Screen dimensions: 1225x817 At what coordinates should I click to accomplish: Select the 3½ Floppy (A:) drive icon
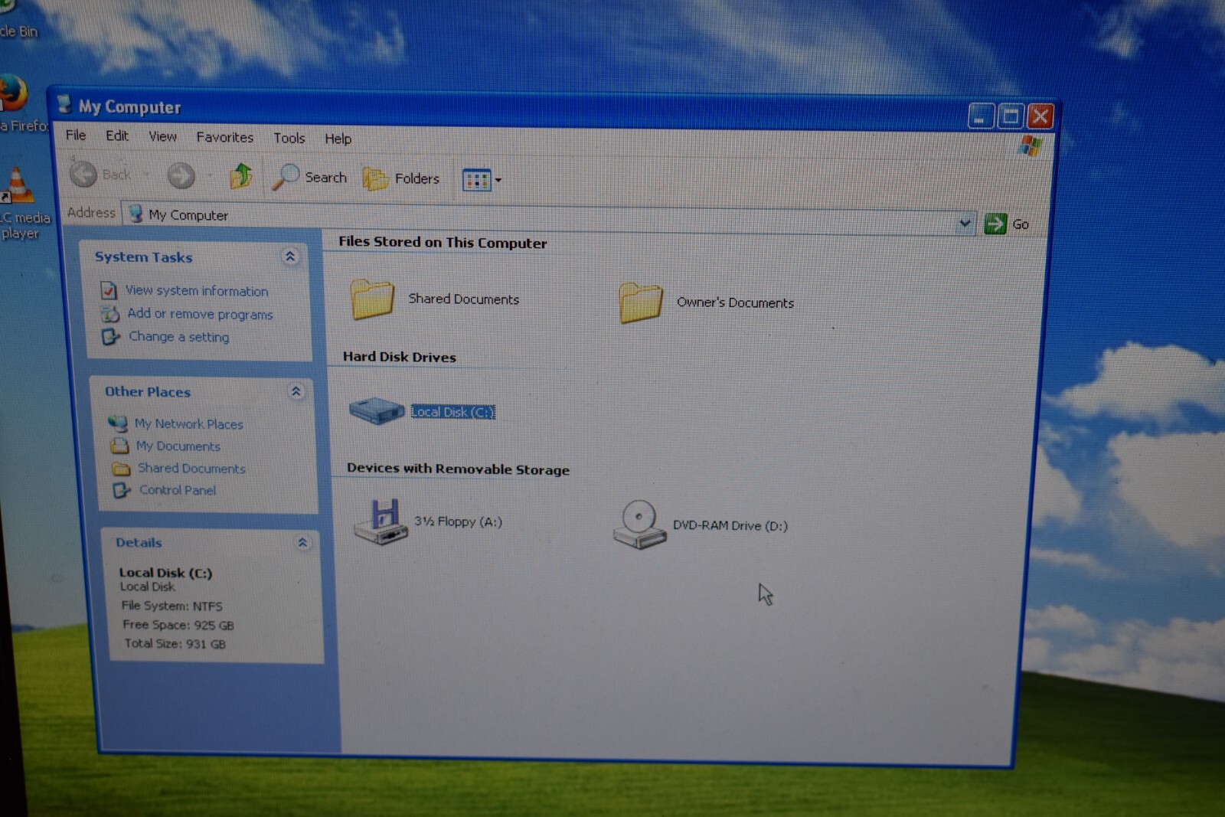pyautogui.click(x=381, y=521)
